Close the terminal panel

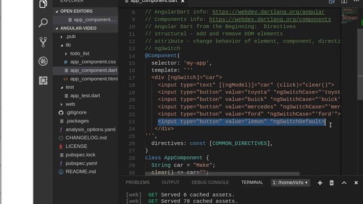point(356,182)
